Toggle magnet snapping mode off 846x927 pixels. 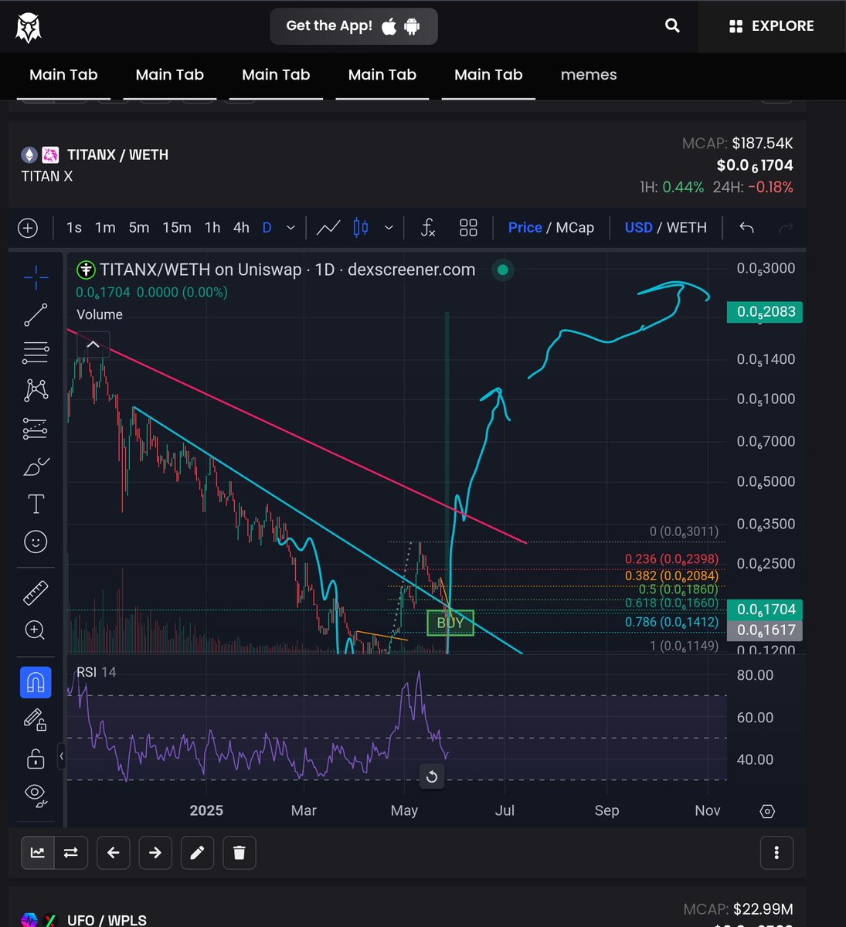(x=35, y=682)
